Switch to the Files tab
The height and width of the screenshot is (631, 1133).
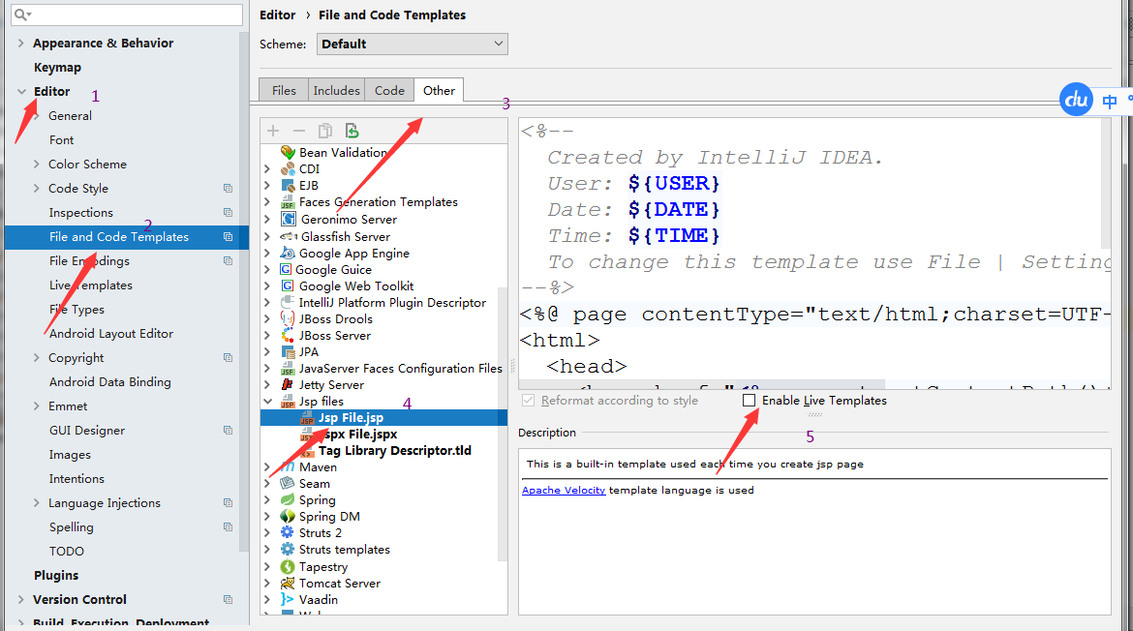pyautogui.click(x=284, y=90)
